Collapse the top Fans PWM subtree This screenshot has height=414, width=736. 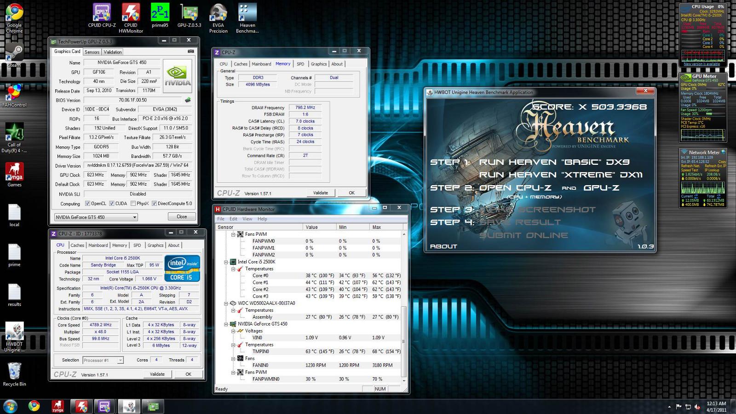[x=233, y=234]
